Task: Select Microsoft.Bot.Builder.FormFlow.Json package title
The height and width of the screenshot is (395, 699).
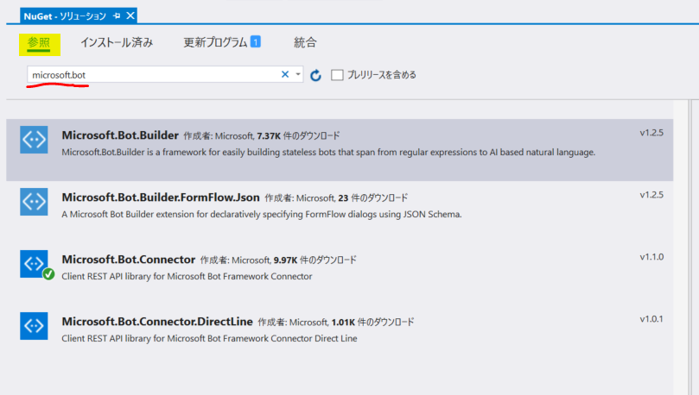Action: 161,197
